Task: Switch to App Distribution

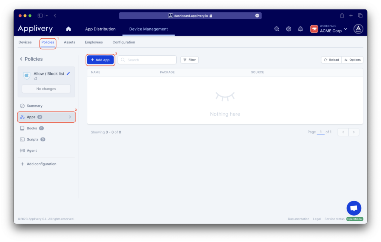Action: [x=100, y=29]
